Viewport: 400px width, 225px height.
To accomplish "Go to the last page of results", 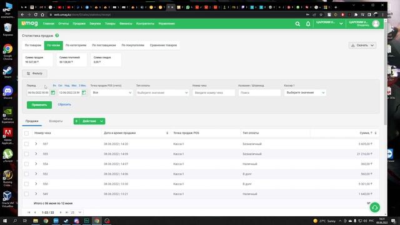I will (67, 212).
